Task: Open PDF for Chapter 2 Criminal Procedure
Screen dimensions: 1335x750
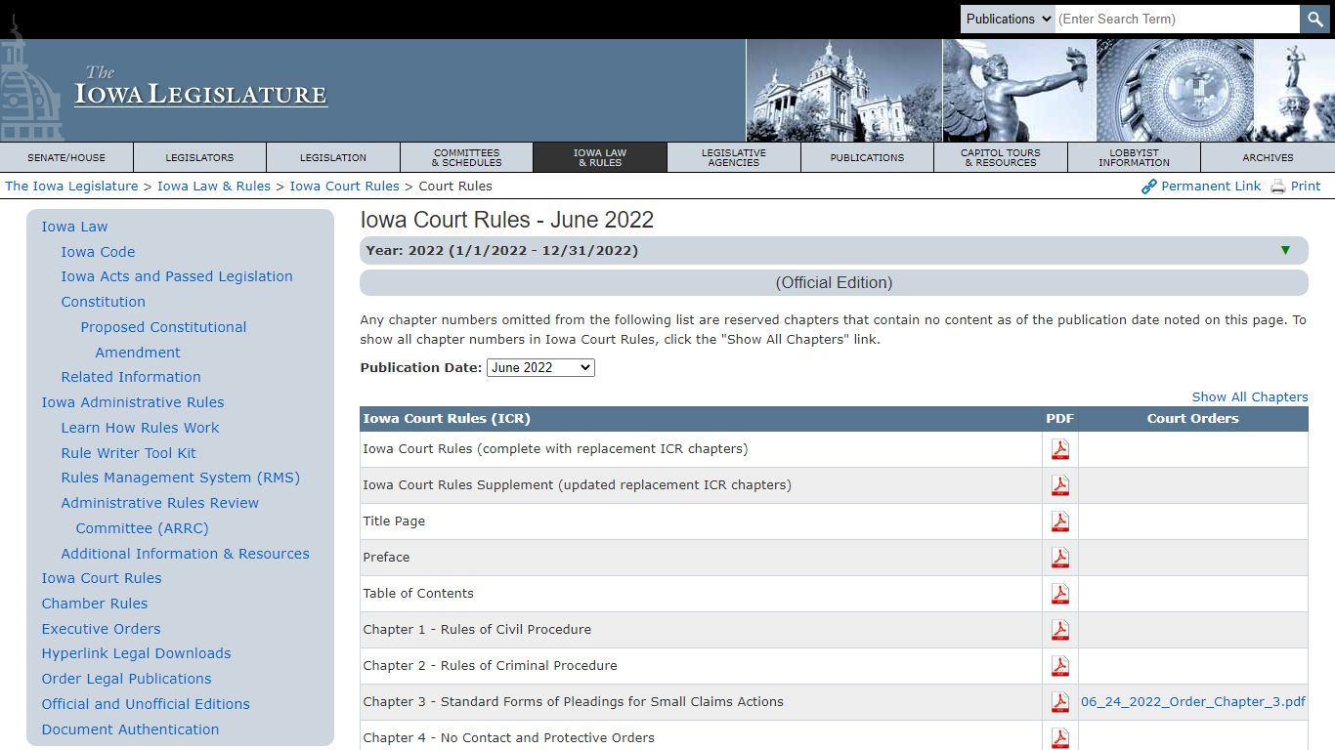Action: 1060,666
